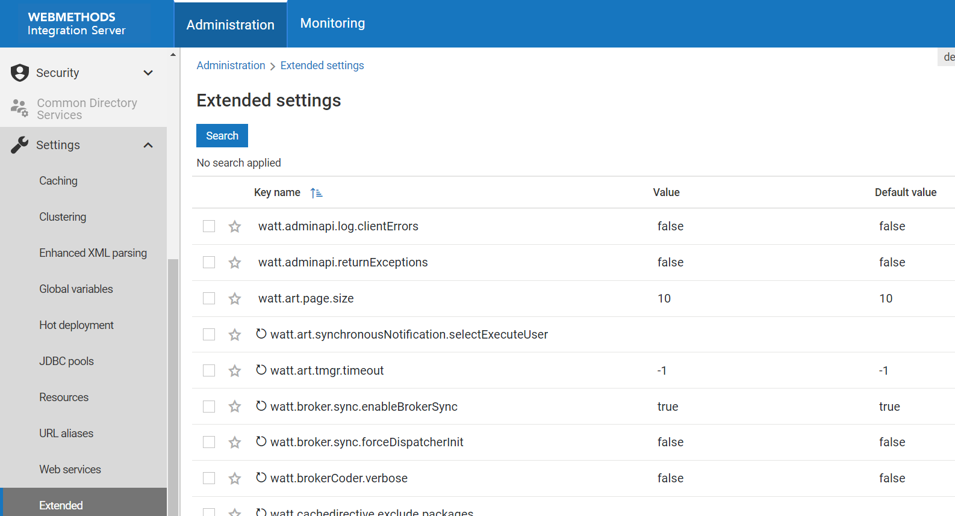
Task: Collapse the Settings menu chevron
Action: coord(148,145)
